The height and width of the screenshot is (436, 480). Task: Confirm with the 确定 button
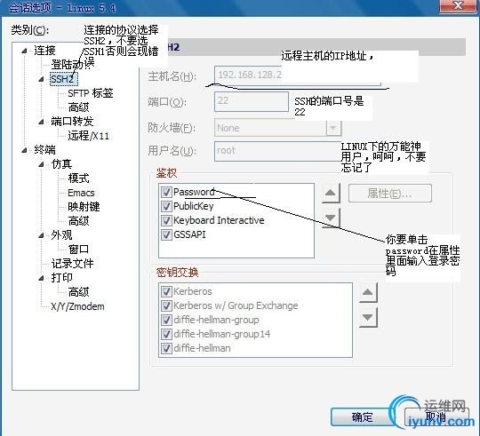[x=362, y=416]
